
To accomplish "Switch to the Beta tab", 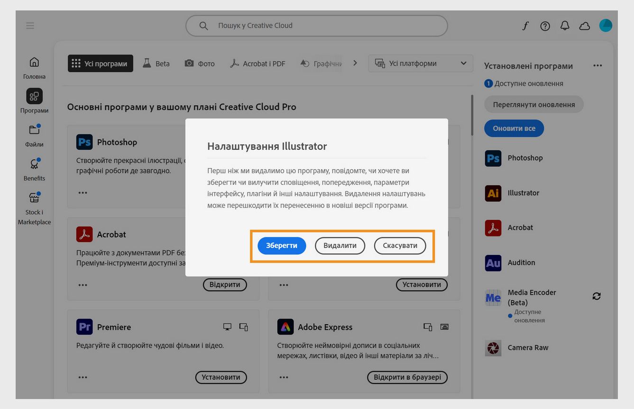I will tap(156, 64).
